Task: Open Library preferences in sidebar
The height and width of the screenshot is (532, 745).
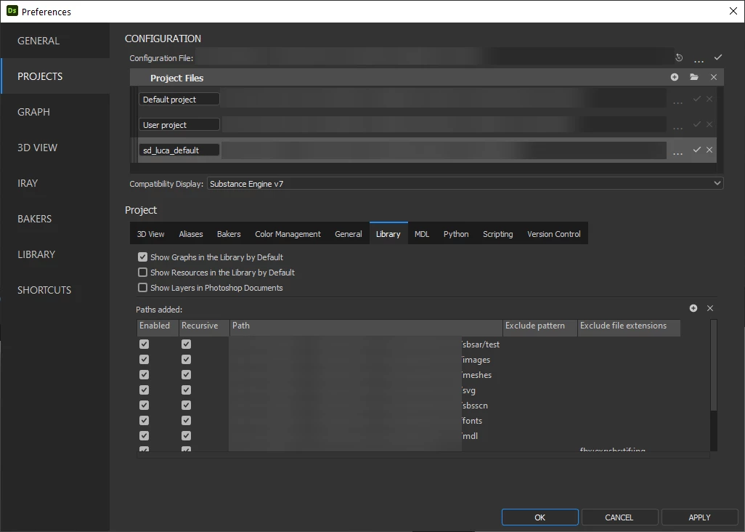Action: (55, 254)
